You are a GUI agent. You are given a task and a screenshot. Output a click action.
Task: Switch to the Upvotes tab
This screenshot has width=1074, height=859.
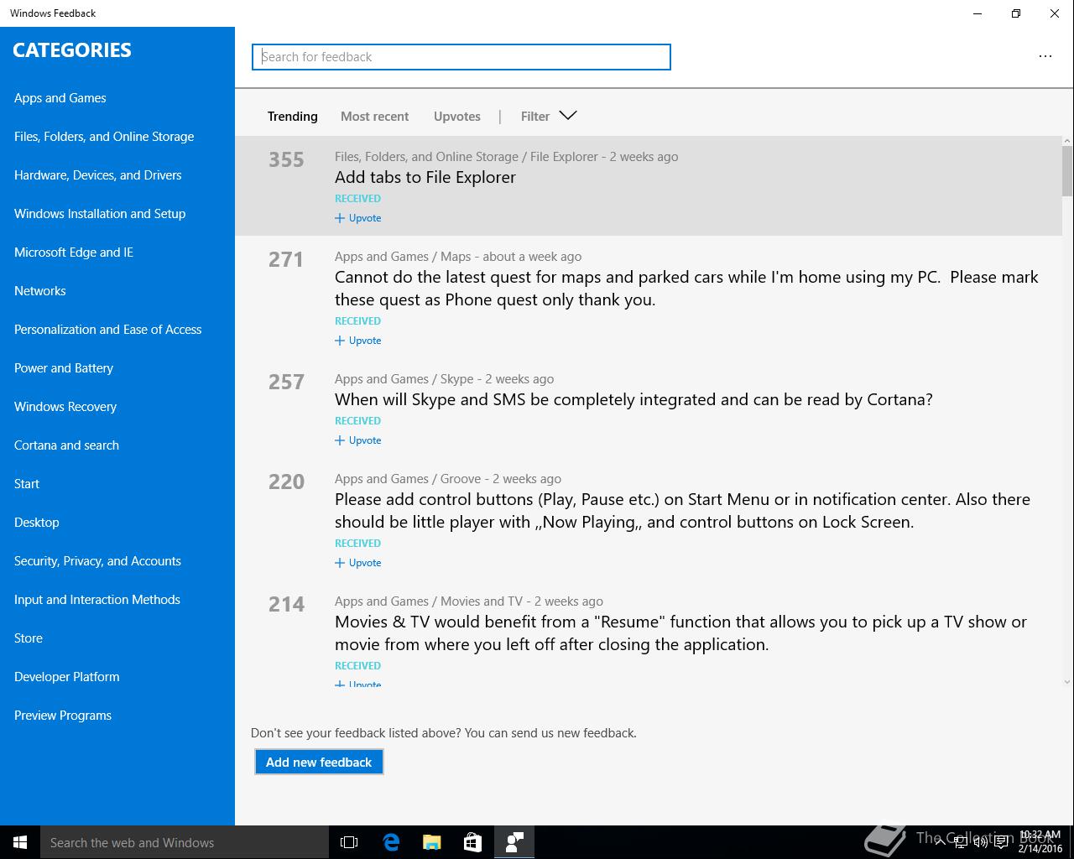click(457, 117)
